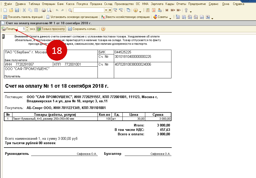Click Сохранить копию button
The image size is (256, 178).
83,29
